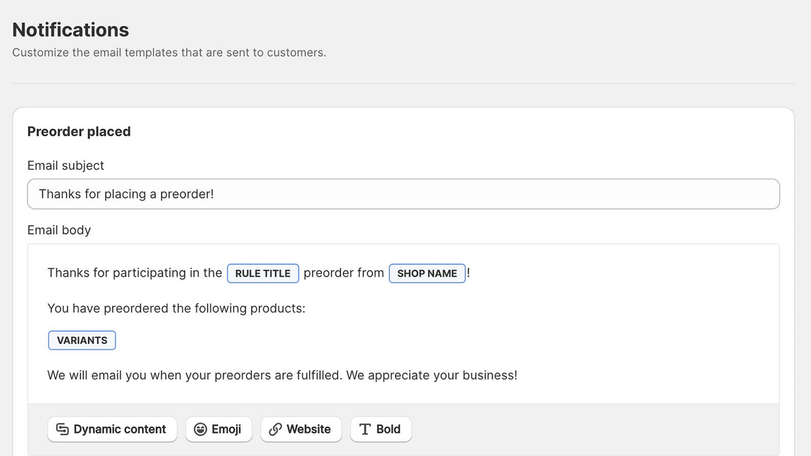This screenshot has width=811, height=456.
Task: Select the VARIANTS dynamic tag
Action: 82,340
